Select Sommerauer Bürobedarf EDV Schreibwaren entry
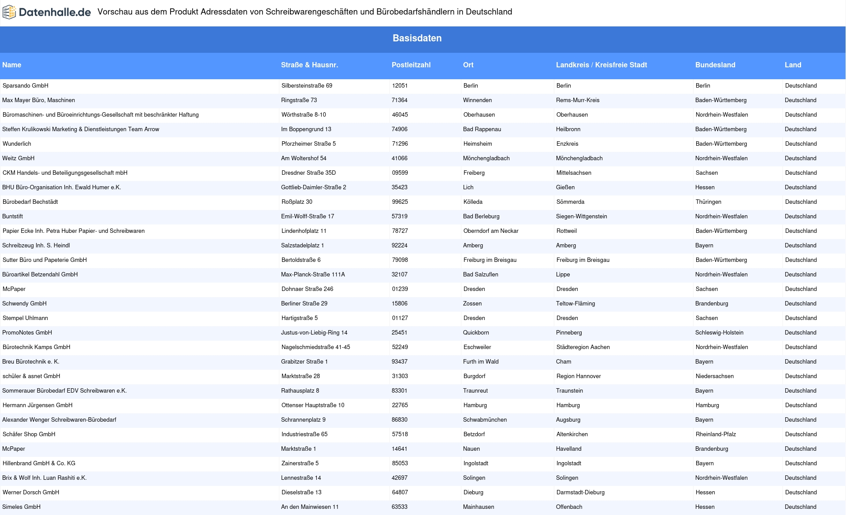 tap(64, 391)
